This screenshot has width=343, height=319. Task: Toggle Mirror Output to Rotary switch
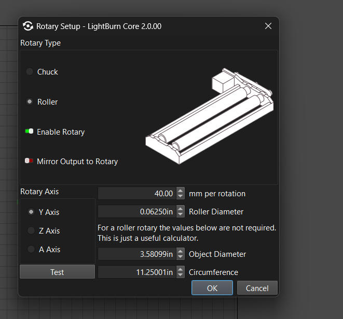click(29, 162)
